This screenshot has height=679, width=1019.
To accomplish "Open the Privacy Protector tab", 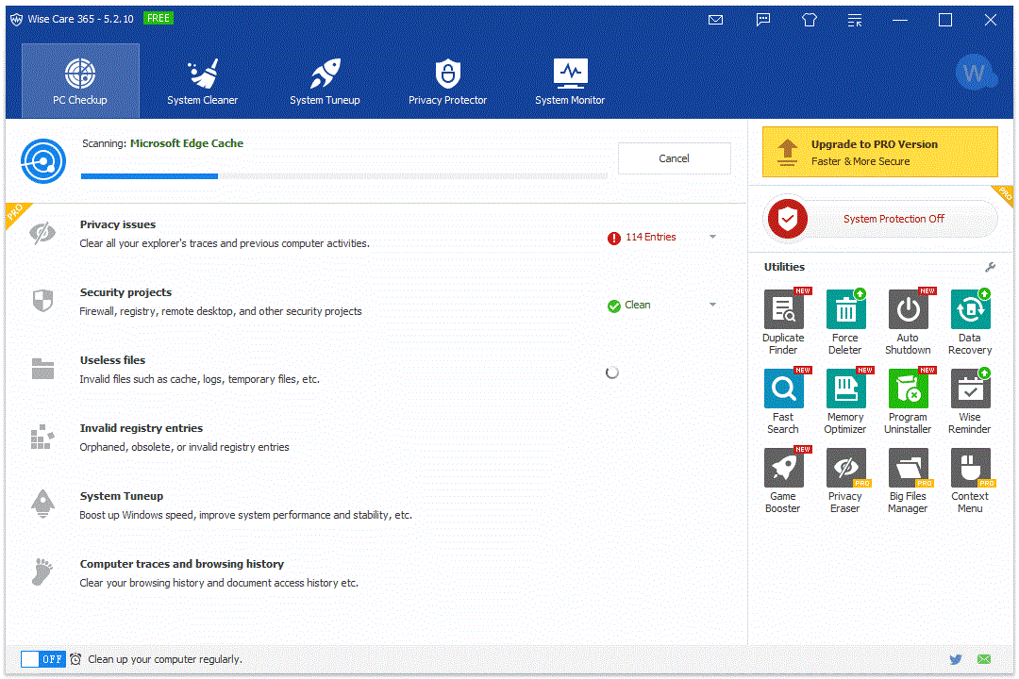I will (x=448, y=80).
